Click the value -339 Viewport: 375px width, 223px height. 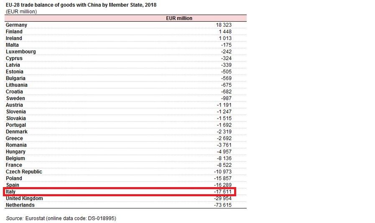coord(226,65)
